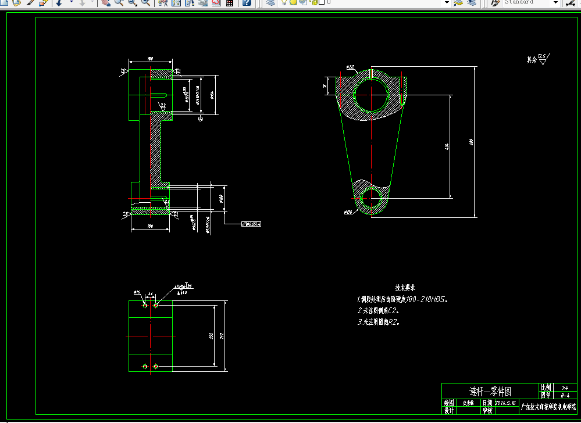
Task: Click the technical requirement line ending C2
Action: [x=378, y=310]
